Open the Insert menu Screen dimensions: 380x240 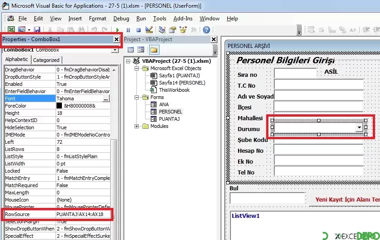click(x=75, y=19)
